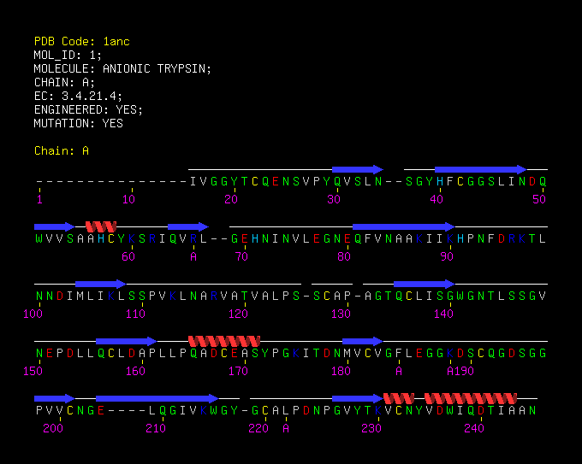The image size is (582, 464).
Task: Click residue number label 170
Action: (238, 371)
